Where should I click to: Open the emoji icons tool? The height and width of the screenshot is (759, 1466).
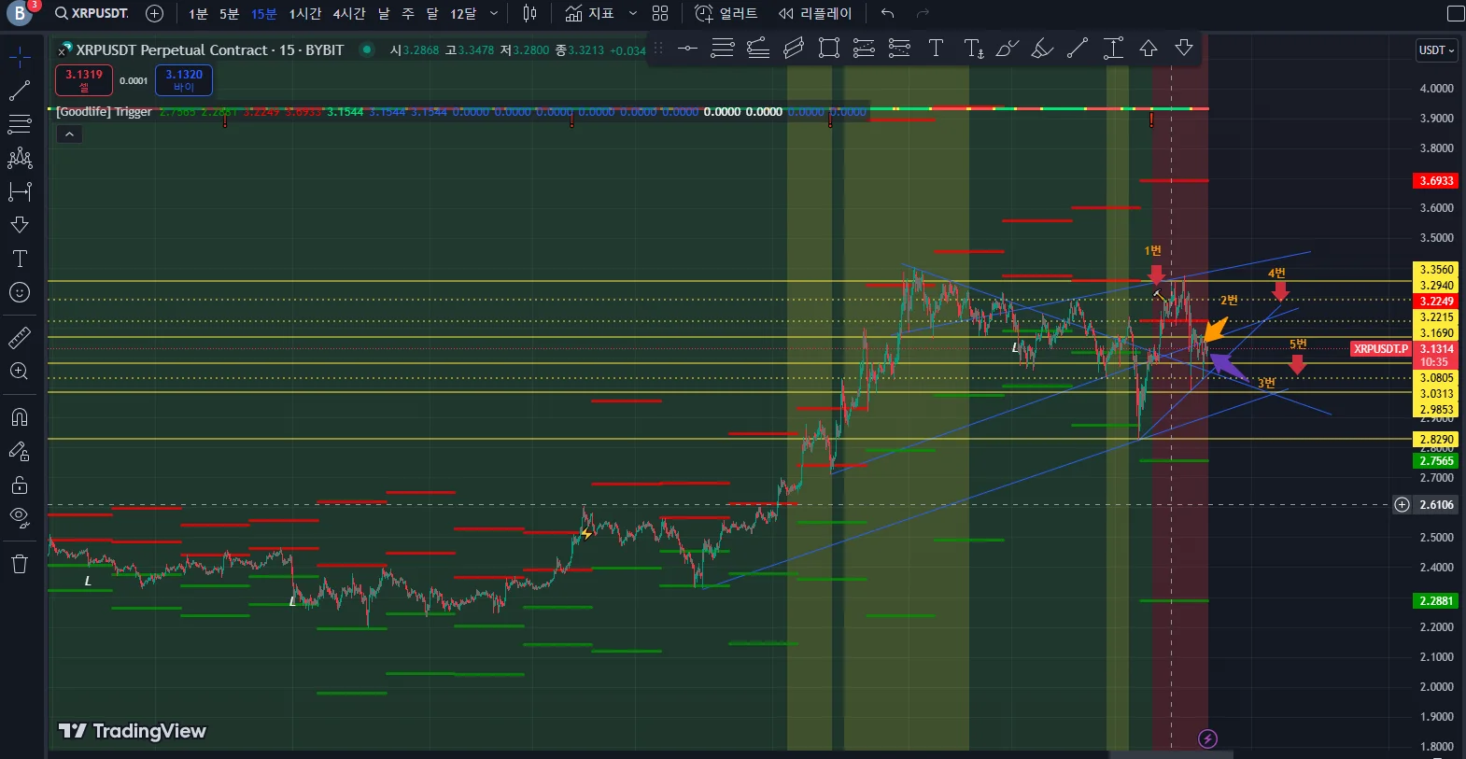tap(20, 292)
